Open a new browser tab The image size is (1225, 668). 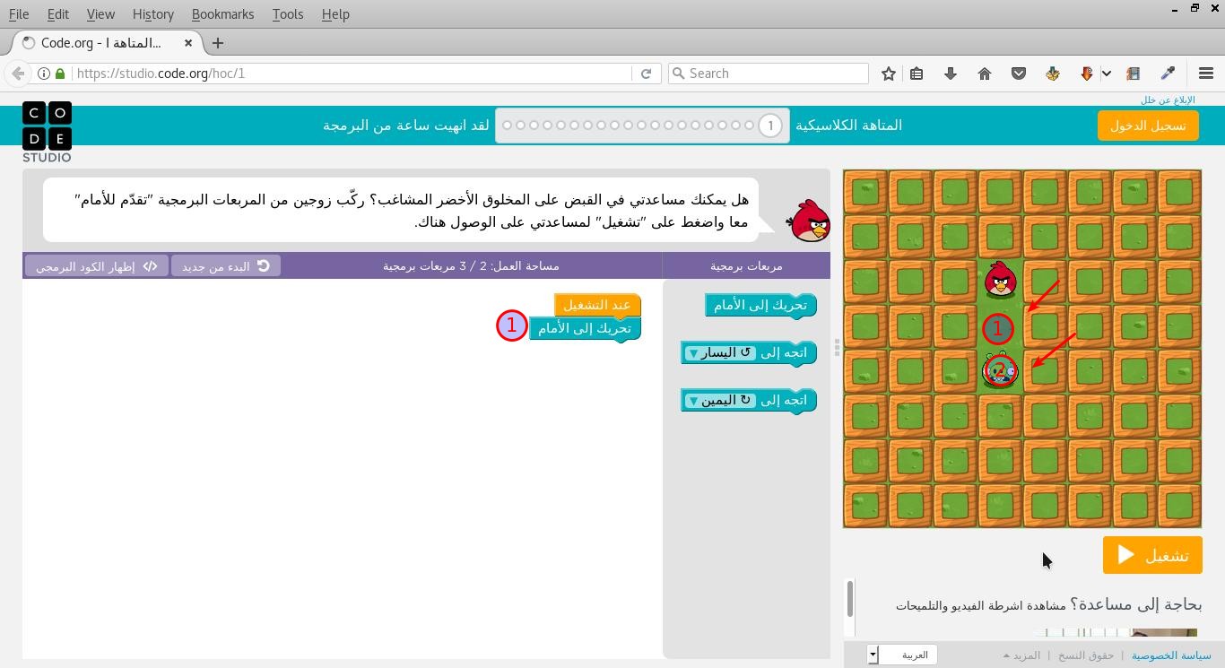click(x=218, y=43)
